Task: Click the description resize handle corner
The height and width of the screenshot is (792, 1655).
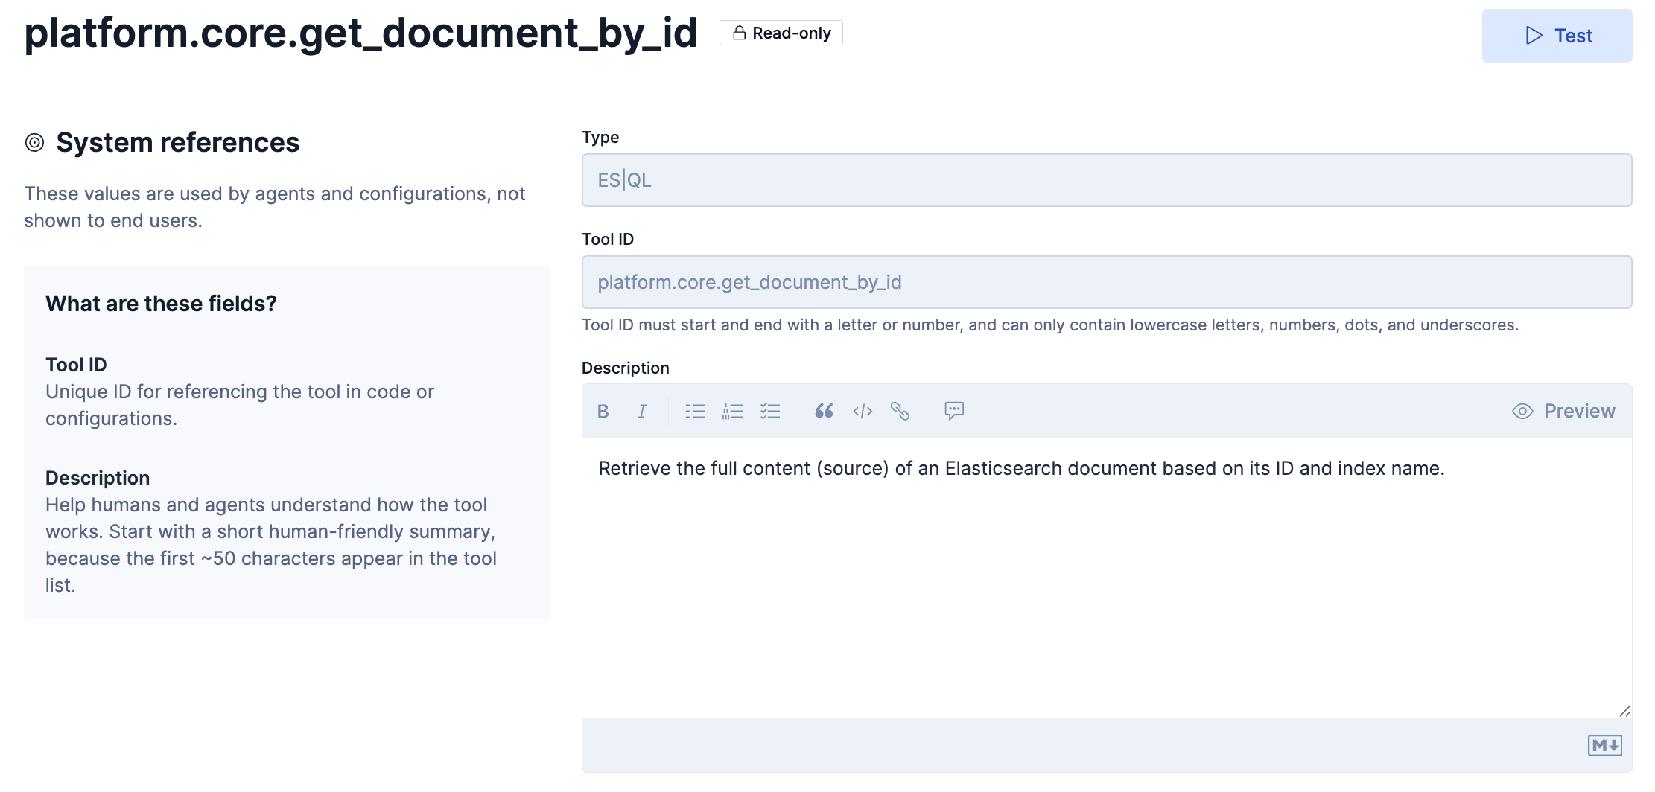Action: coord(1624,711)
